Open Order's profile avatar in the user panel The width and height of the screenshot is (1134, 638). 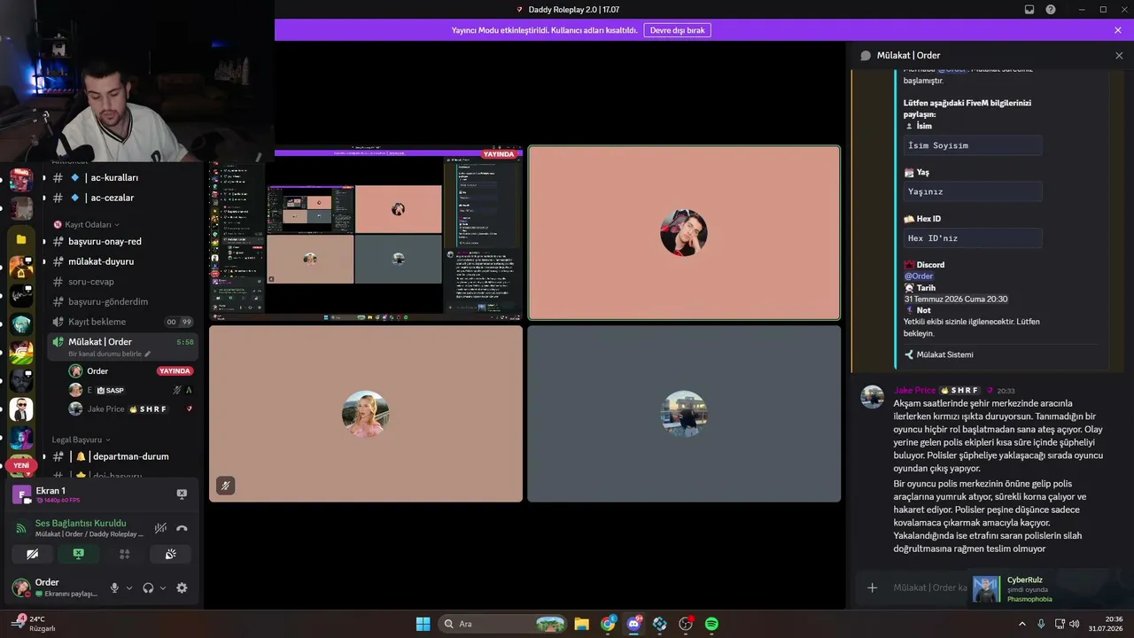click(20, 587)
